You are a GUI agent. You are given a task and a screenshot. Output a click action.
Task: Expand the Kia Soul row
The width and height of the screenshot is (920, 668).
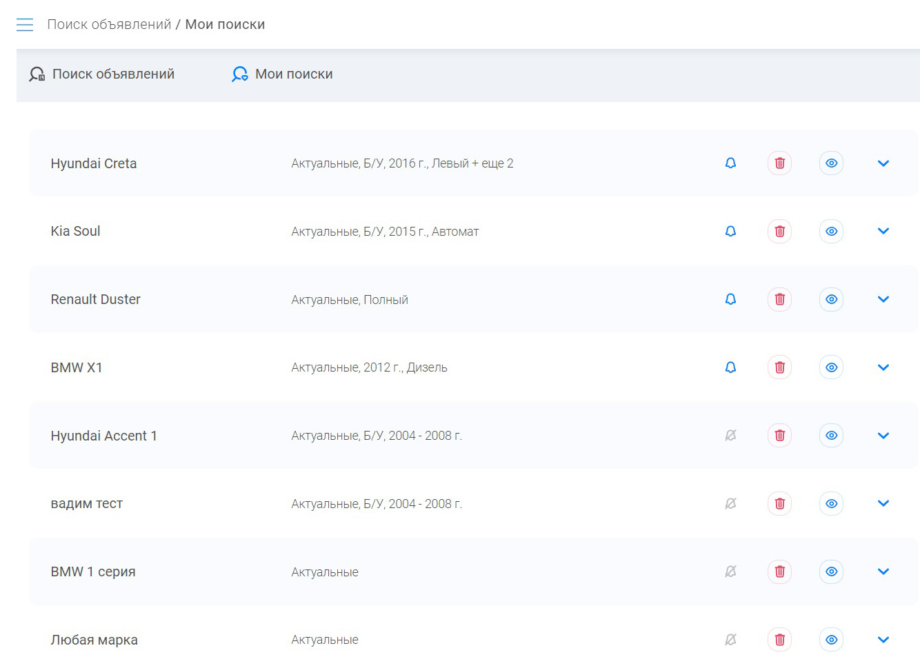[883, 231]
